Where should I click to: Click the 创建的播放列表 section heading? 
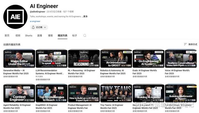[12, 44]
